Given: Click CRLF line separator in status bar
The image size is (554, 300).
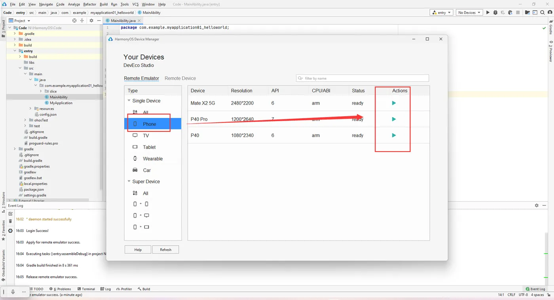Looking at the screenshot, I should pyautogui.click(x=511, y=295).
